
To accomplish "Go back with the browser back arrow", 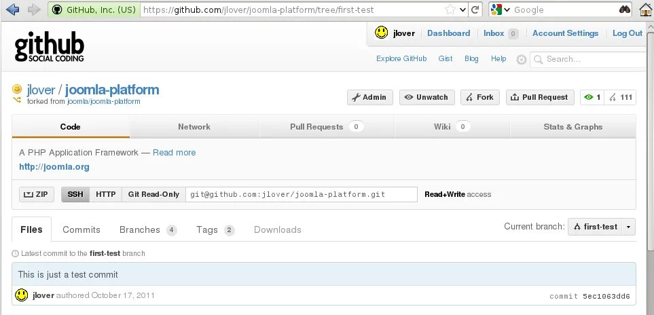I will (x=12, y=10).
